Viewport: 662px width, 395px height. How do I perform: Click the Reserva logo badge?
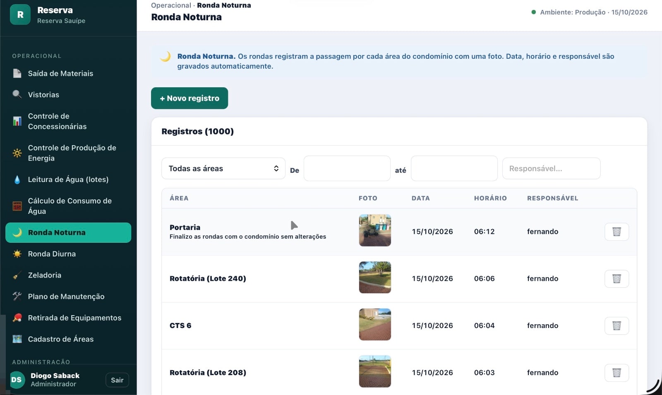(x=20, y=14)
